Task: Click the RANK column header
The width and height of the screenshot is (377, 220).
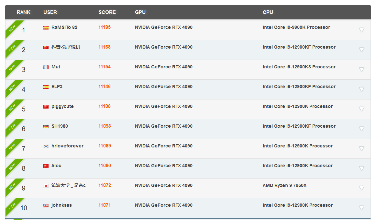Action: [x=24, y=12]
